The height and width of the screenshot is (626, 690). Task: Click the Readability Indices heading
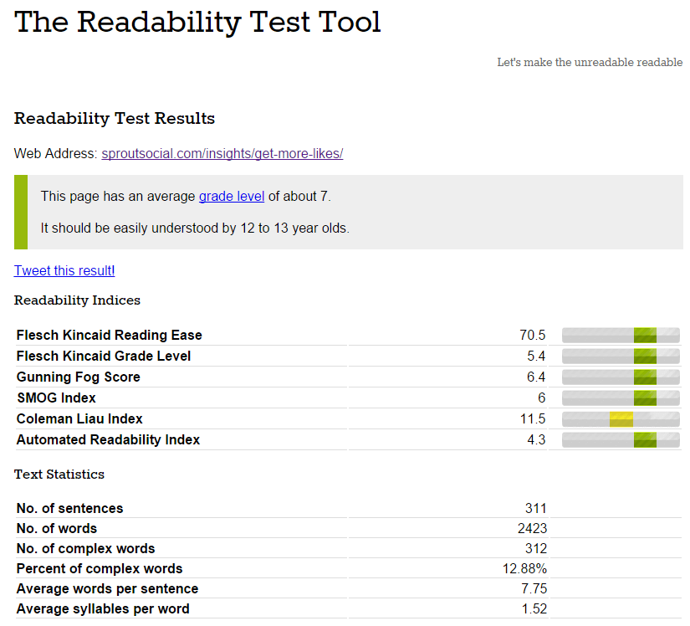[x=77, y=300]
